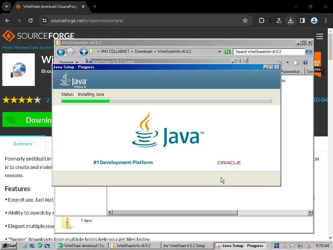
Task: Open a new Chrome tab
Action: tap(95, 7)
